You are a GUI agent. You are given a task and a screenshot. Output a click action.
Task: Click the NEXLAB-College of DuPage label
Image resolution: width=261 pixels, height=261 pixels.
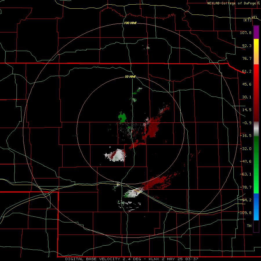pyautogui.click(x=232, y=3)
